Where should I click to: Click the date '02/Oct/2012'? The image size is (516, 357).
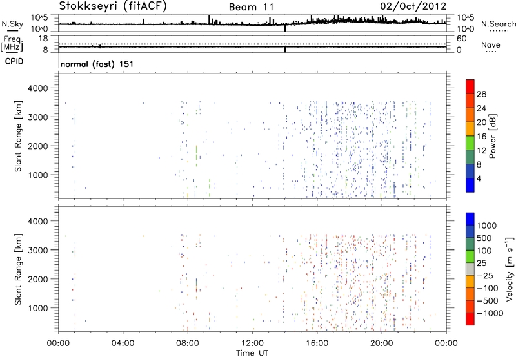pyautogui.click(x=413, y=6)
